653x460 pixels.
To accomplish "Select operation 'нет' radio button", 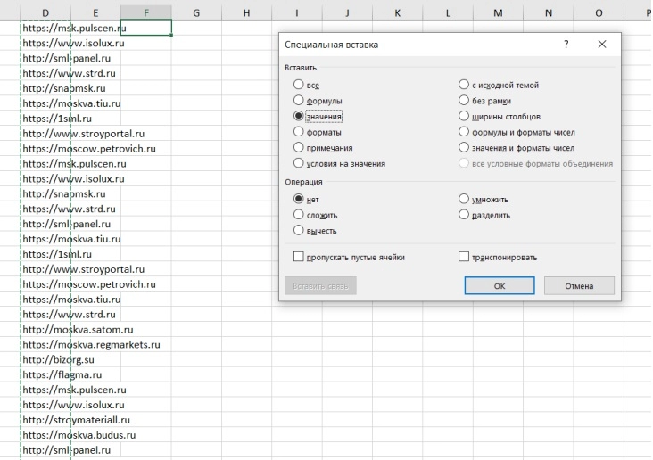I will (x=298, y=199).
